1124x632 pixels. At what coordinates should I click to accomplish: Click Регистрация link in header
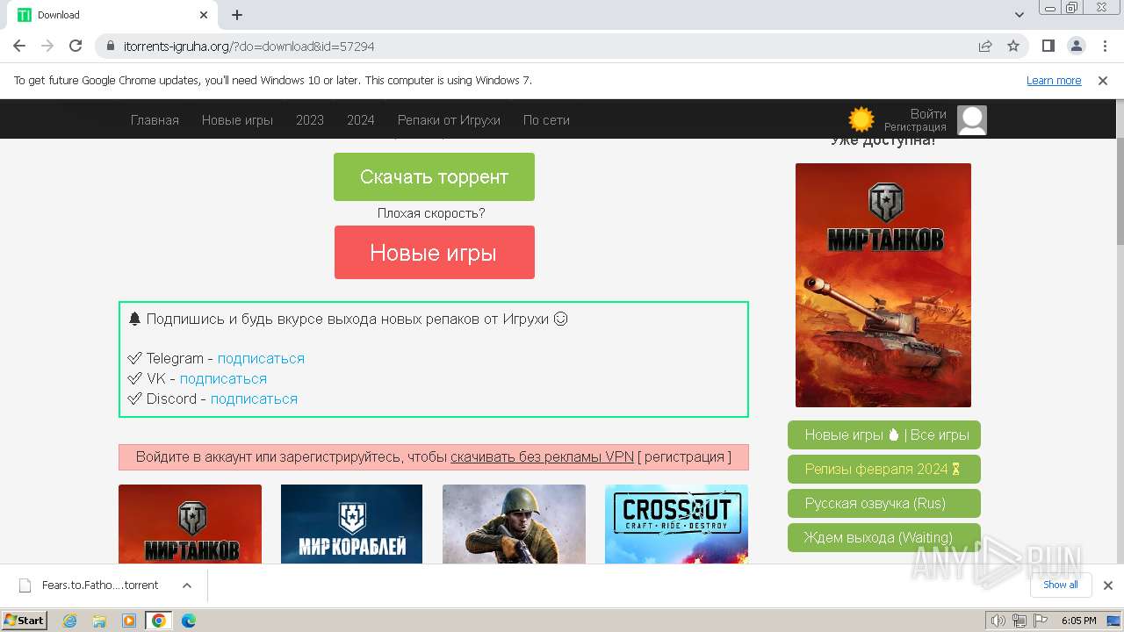tap(915, 127)
